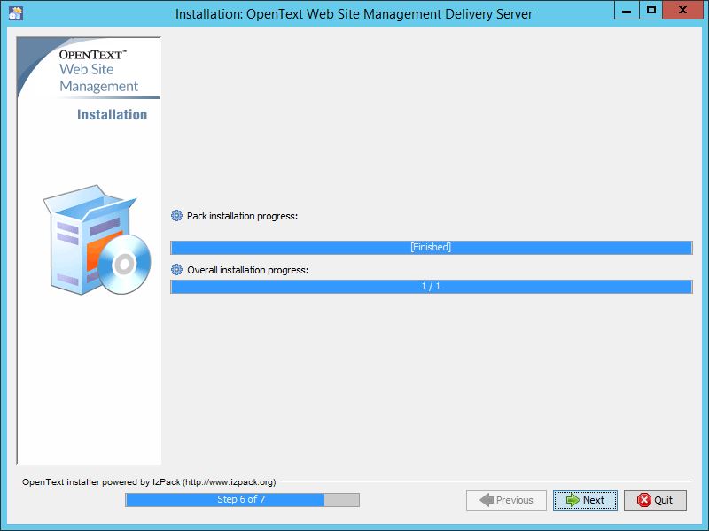Viewport: 709px width, 531px height.
Task: Click the disabled Previous button
Action: click(x=506, y=500)
